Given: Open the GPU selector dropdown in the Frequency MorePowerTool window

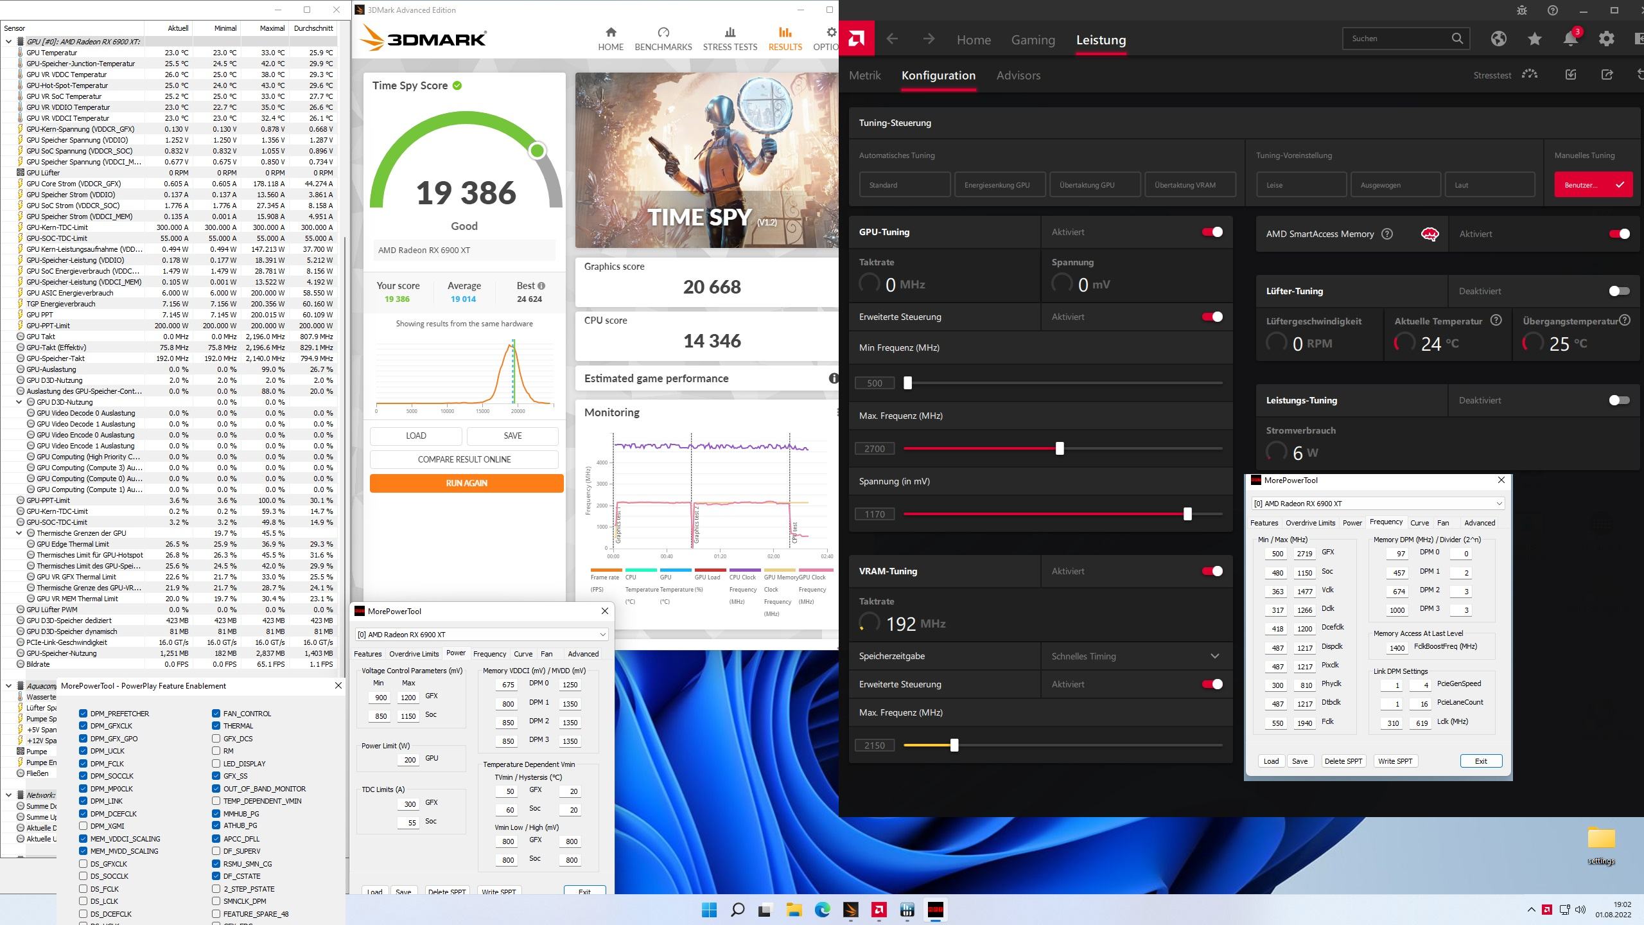Looking at the screenshot, I should click(1377, 504).
